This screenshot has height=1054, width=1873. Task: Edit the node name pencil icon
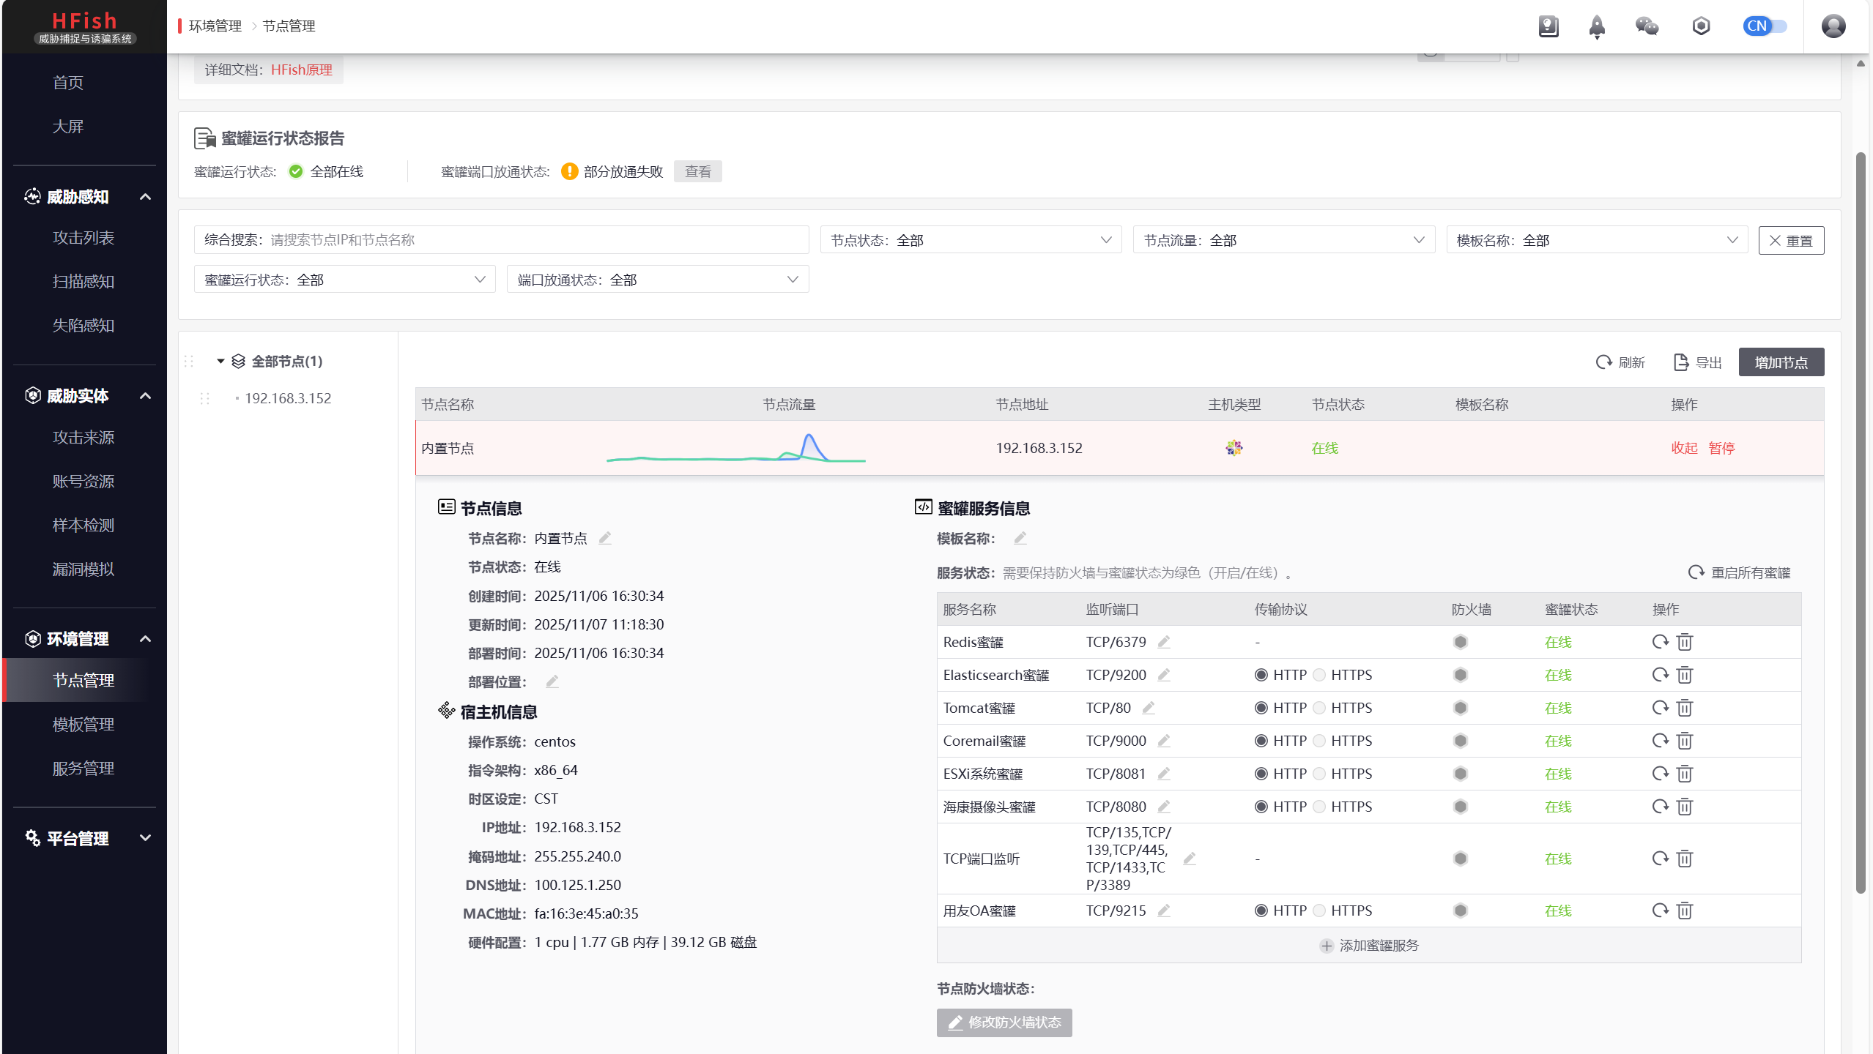pos(604,539)
